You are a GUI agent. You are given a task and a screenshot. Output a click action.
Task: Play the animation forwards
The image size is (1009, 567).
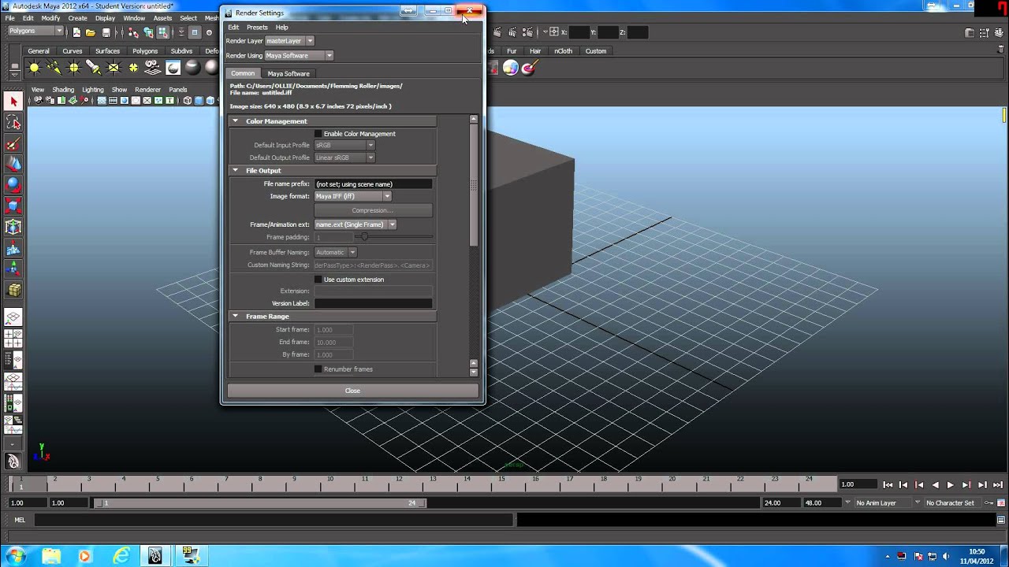pos(950,485)
